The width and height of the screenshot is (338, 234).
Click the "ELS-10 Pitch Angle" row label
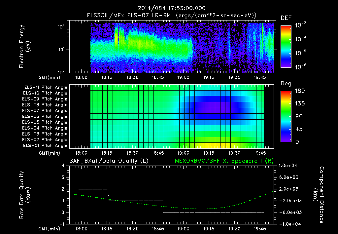click(45, 93)
